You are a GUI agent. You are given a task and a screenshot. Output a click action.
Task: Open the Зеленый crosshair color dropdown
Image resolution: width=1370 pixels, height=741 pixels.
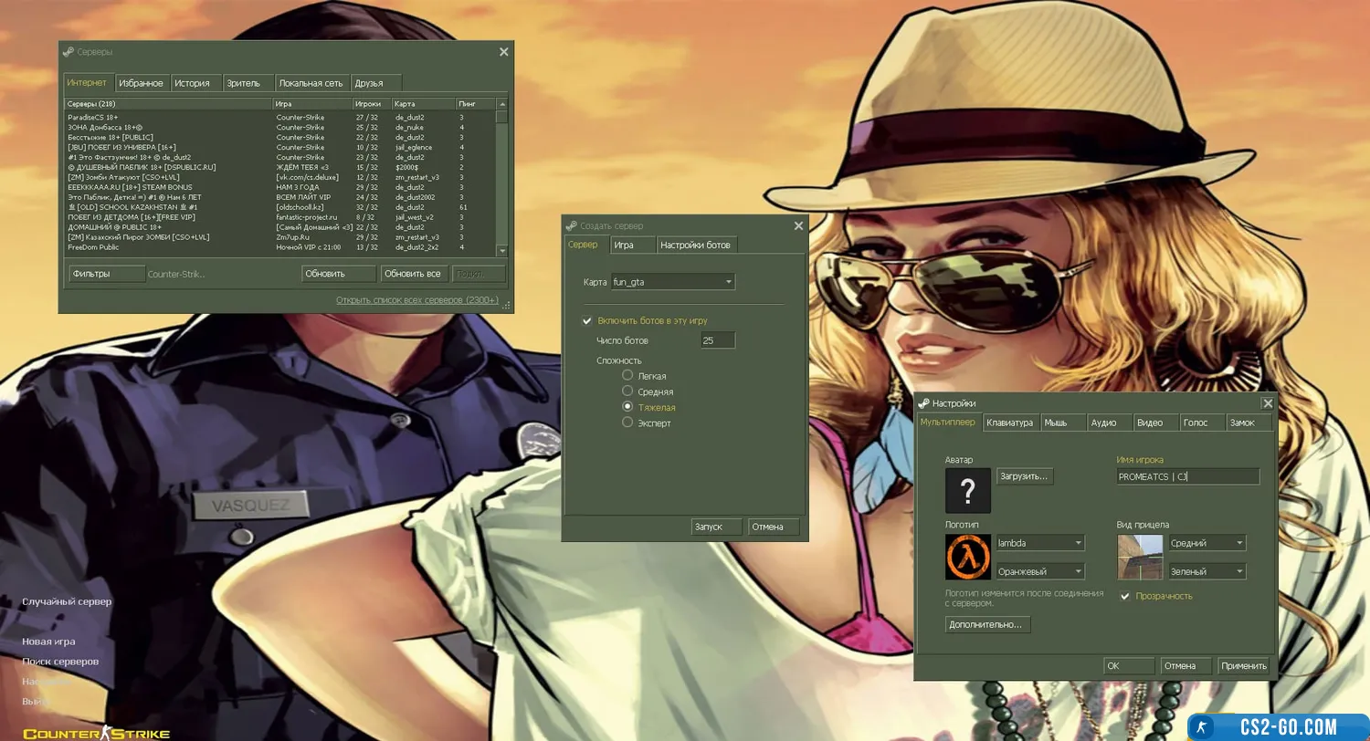tap(1207, 571)
